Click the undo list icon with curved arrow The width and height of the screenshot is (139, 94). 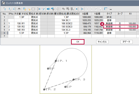(15, 9)
